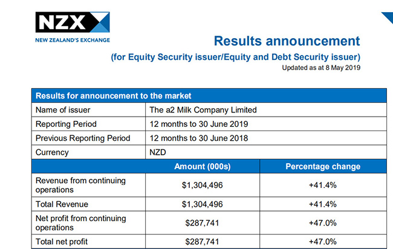The width and height of the screenshot is (393, 249).
Task: Click the NZX logo
Action: click(x=73, y=22)
